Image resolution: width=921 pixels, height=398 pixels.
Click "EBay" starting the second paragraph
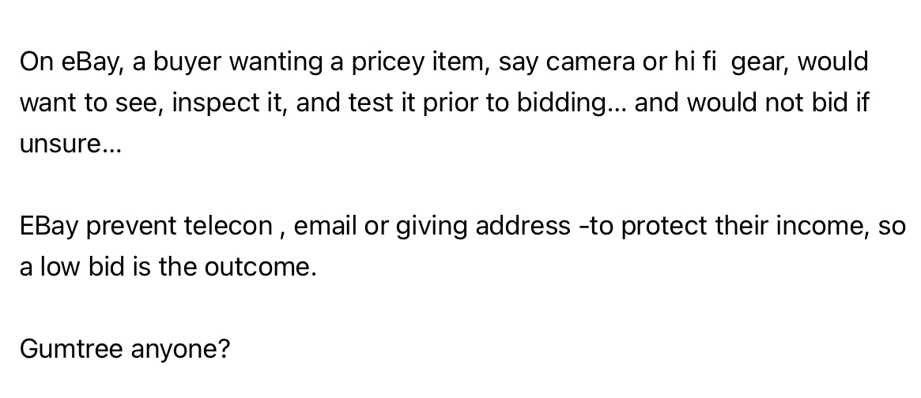[x=49, y=227]
